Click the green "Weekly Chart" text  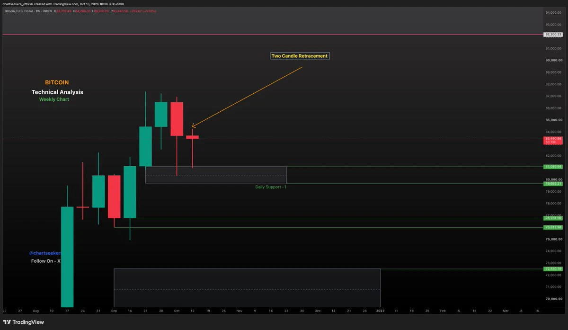[x=54, y=99]
